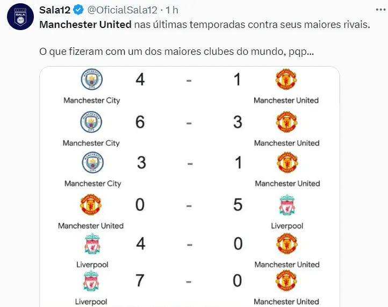Select Manchester United crest in 6-3 row
The height and width of the screenshot is (307, 388).
[286, 122]
